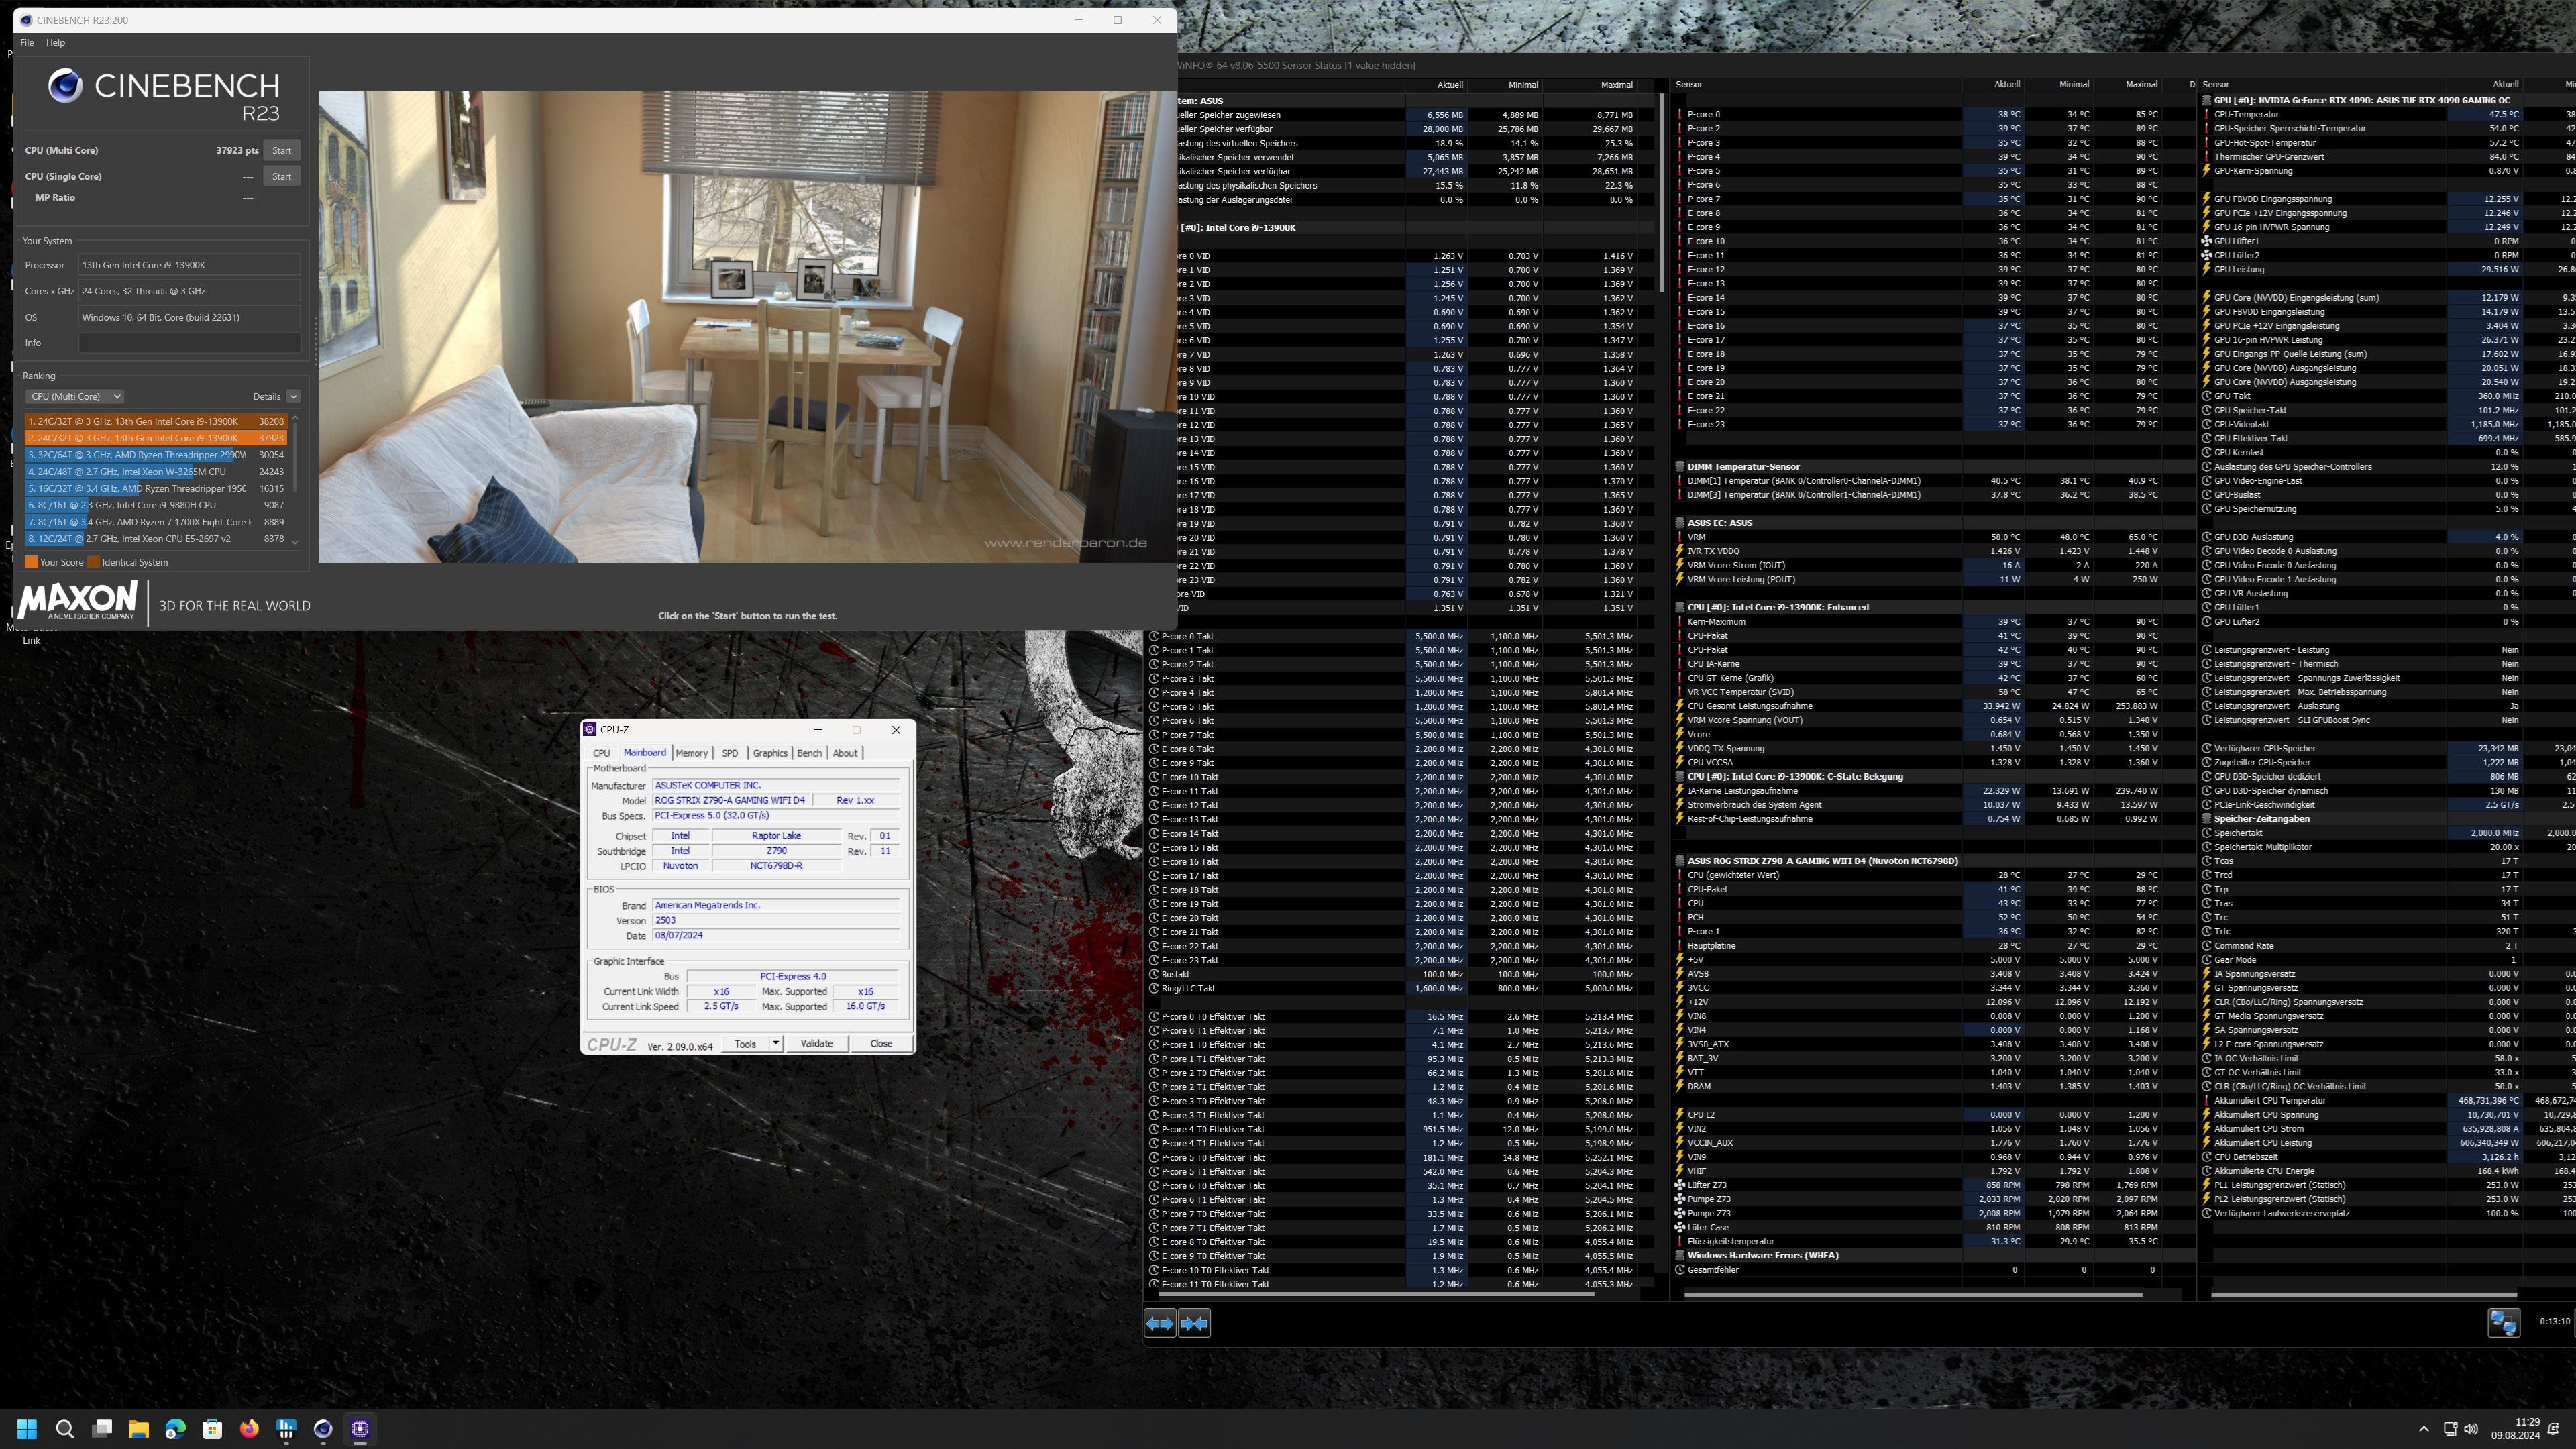Screen dimensions: 2576x1449
Task: Switch to HWiNFO via its taskbar icon
Action: pyautogui.click(x=286, y=1428)
